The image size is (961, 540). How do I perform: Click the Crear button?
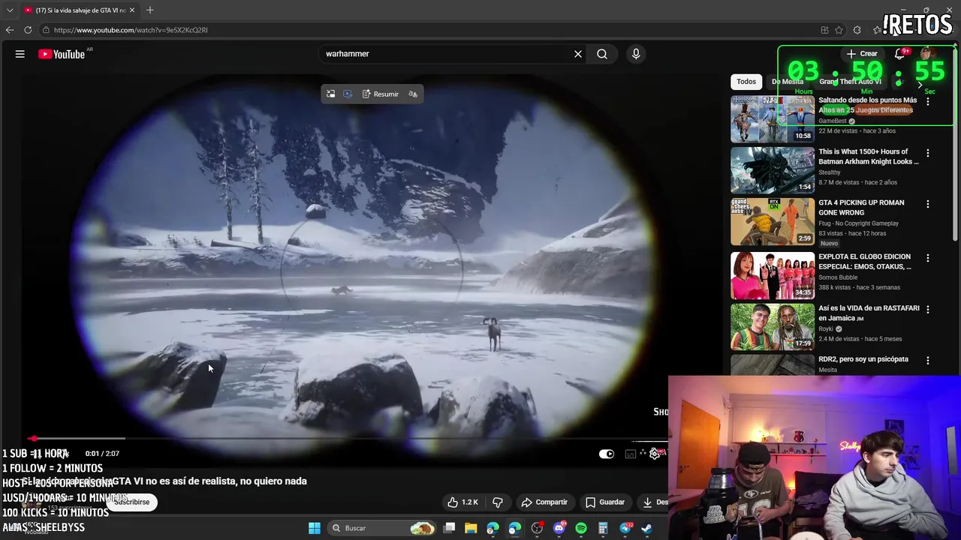pyautogui.click(x=862, y=54)
